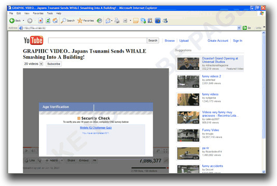Click the Home icon in toolbar
The image size is (277, 186).
pos(55,21)
